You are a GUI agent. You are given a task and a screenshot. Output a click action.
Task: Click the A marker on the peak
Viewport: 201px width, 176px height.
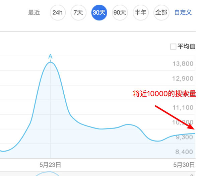click(x=50, y=56)
